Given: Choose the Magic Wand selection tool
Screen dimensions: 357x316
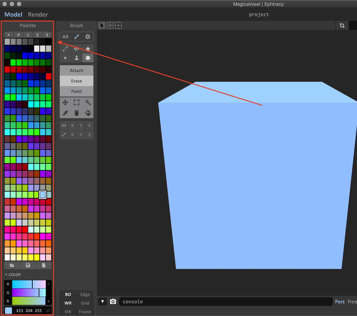Looking at the screenshot, I should coord(88,102).
